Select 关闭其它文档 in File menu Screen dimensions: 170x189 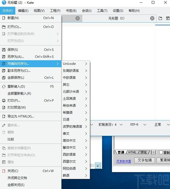click(x=31, y=178)
